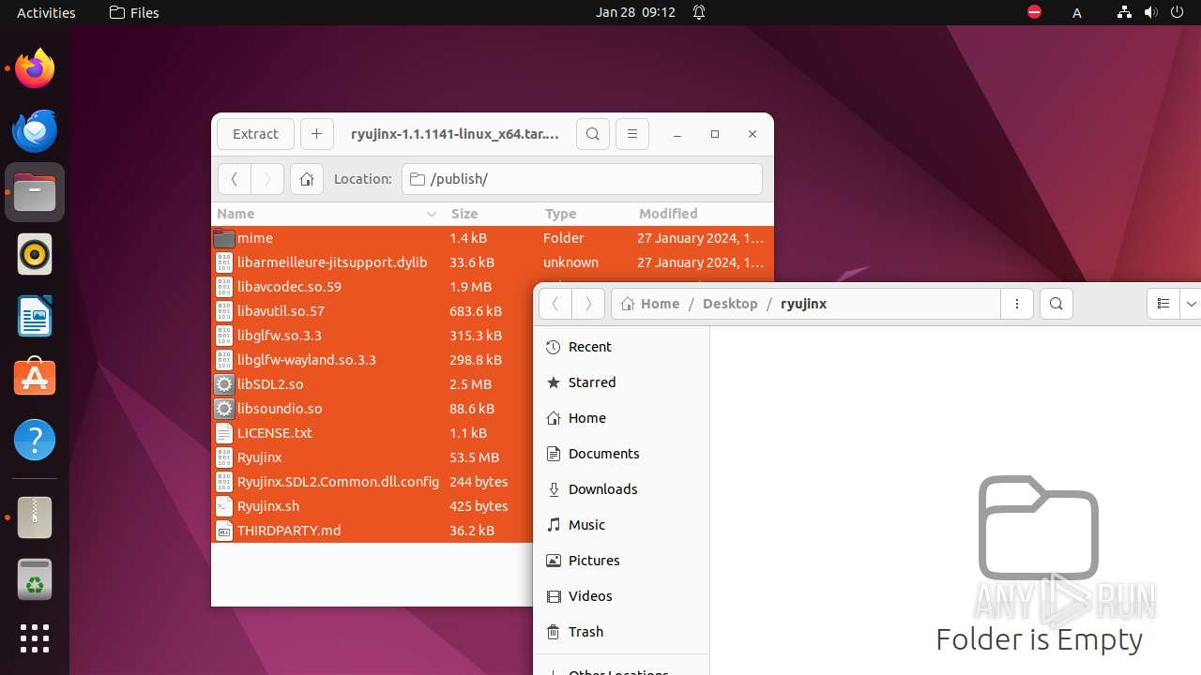Open Videos in the Files sidebar
This screenshot has height=675, width=1201.
(620, 596)
